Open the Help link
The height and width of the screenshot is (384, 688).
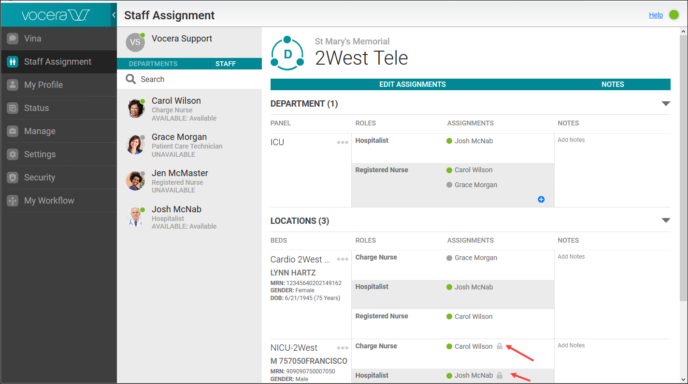point(656,15)
